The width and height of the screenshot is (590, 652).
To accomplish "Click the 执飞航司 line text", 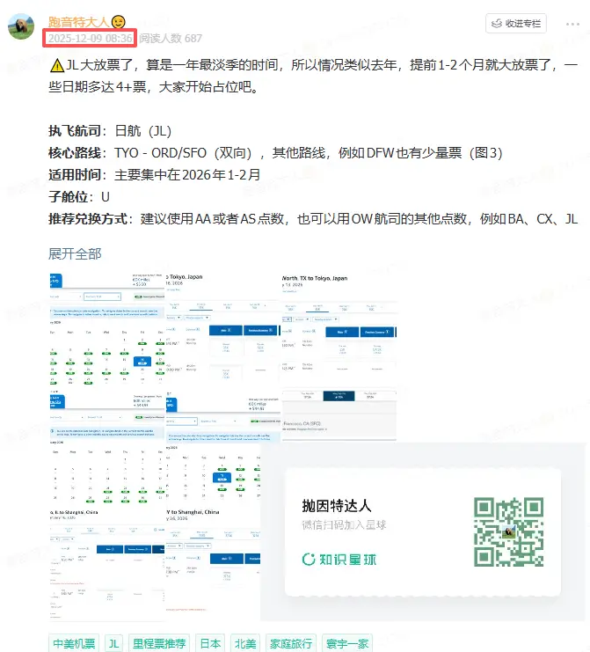I will [x=110, y=131].
